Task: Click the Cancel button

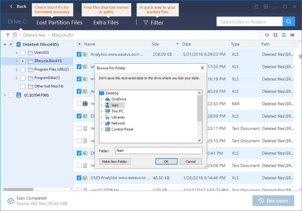Action: click(191, 162)
